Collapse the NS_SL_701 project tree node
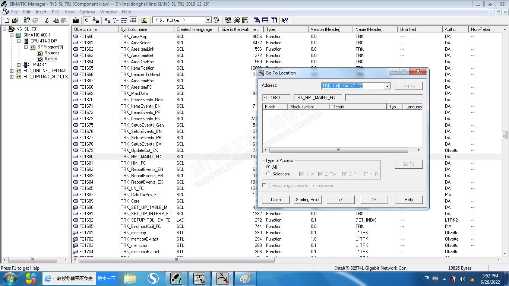Viewport: 509px width, 286px height. (5, 29)
